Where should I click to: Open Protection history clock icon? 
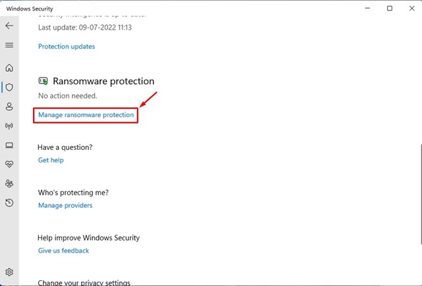click(9, 203)
